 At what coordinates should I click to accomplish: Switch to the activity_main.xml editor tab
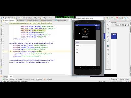point(9,20)
